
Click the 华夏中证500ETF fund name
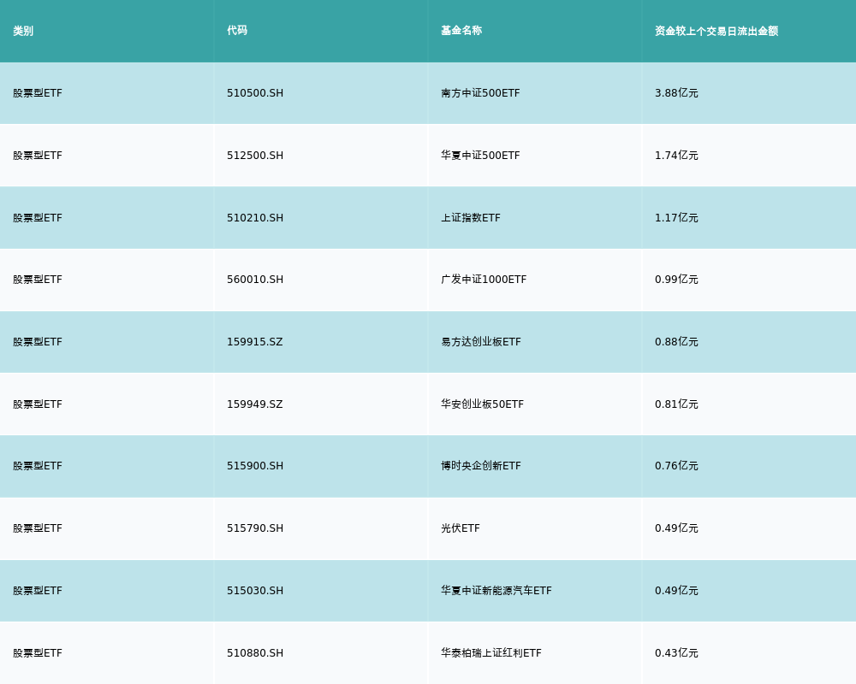pyautogui.click(x=480, y=156)
